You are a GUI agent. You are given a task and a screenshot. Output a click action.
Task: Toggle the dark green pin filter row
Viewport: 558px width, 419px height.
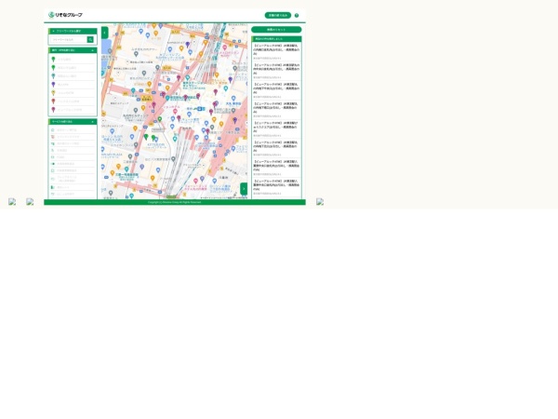coord(73,60)
